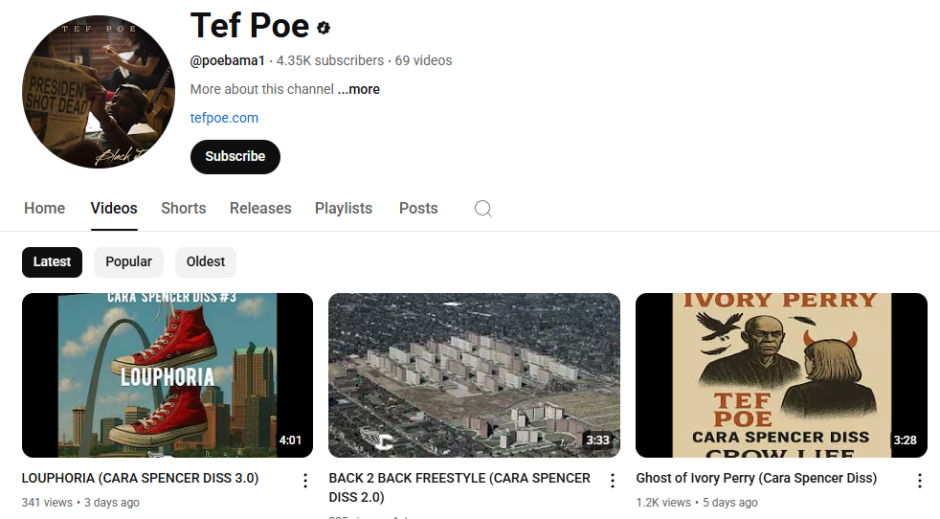This screenshot has width=940, height=519.
Task: Switch to the Home tab
Action: (x=45, y=208)
